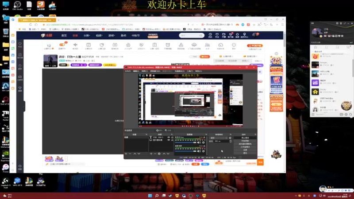Go to the home tab in the YY window

click(x=316, y=47)
